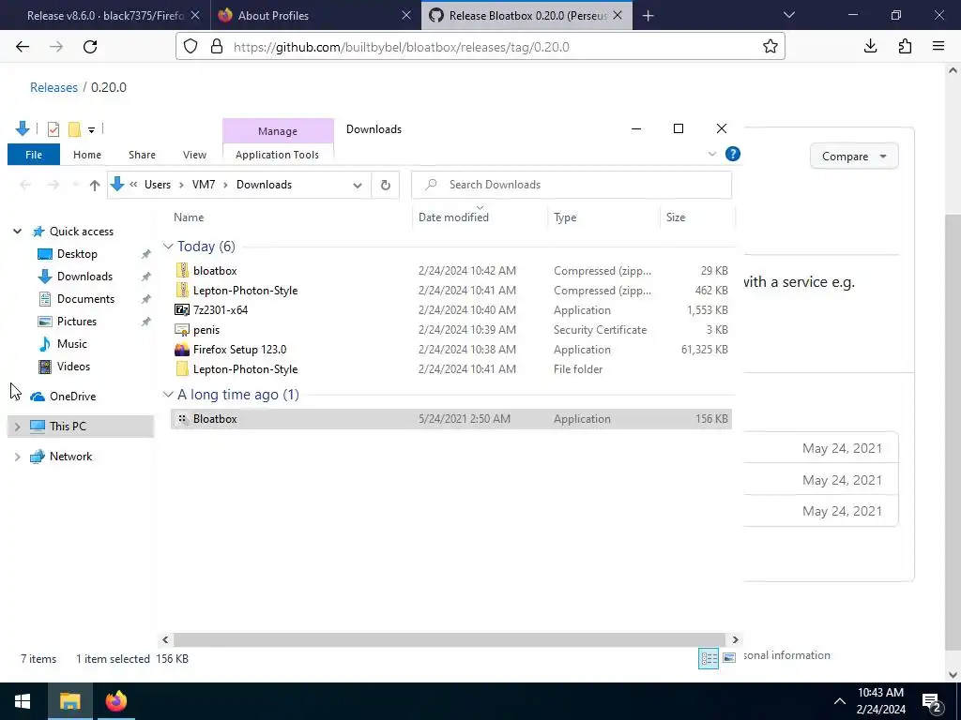Click the Releases breadcrumb link
This screenshot has width=961, height=720.
pyautogui.click(x=53, y=87)
